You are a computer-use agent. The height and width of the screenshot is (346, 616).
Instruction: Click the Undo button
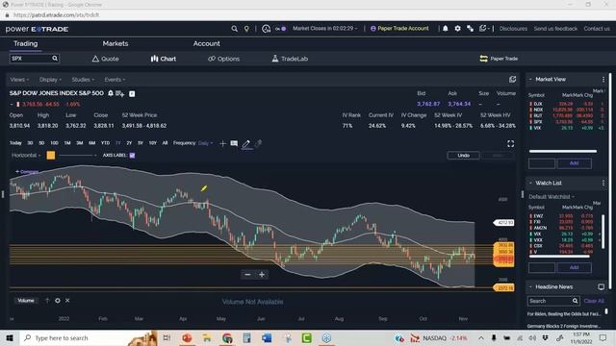[463, 156]
